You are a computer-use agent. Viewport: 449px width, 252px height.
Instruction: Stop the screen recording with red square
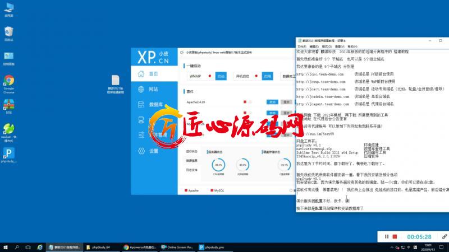pyautogui.click(x=395, y=236)
